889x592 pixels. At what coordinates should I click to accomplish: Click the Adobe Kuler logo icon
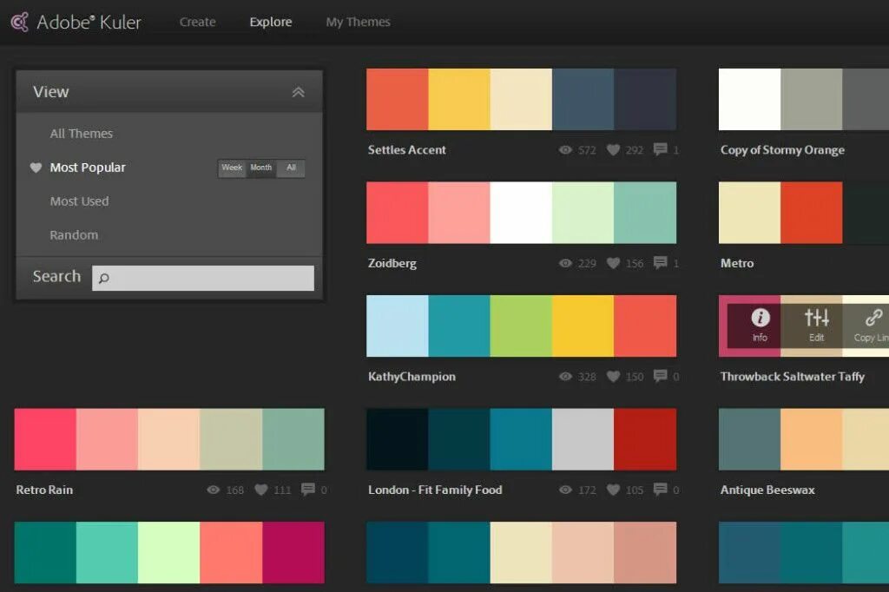20,22
